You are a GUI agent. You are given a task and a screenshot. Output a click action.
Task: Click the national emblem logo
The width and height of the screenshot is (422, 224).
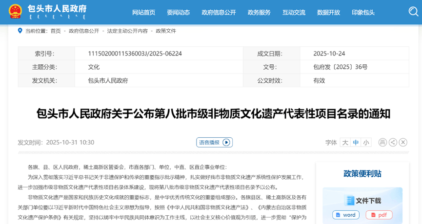(x=15, y=12)
